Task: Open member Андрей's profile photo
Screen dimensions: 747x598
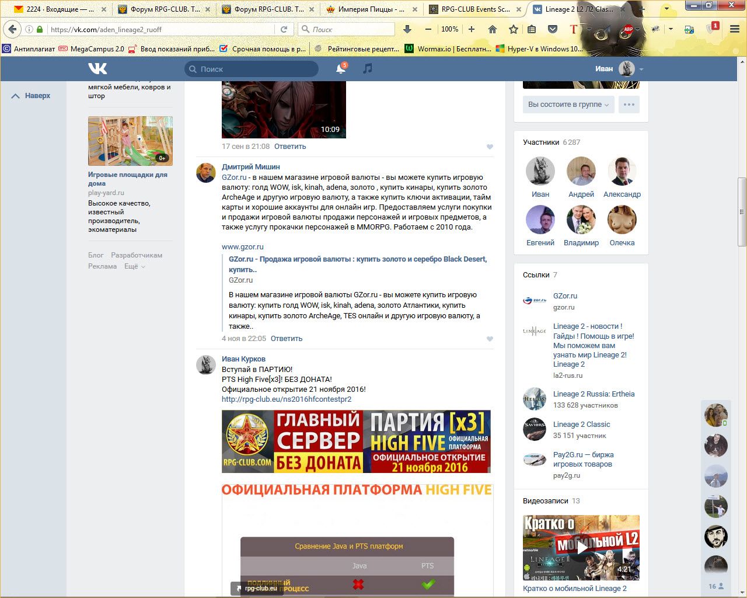Action: point(581,171)
